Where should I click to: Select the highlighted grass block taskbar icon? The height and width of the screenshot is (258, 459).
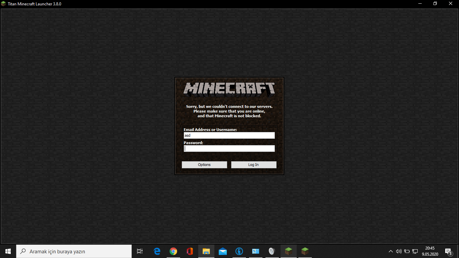coord(289,251)
